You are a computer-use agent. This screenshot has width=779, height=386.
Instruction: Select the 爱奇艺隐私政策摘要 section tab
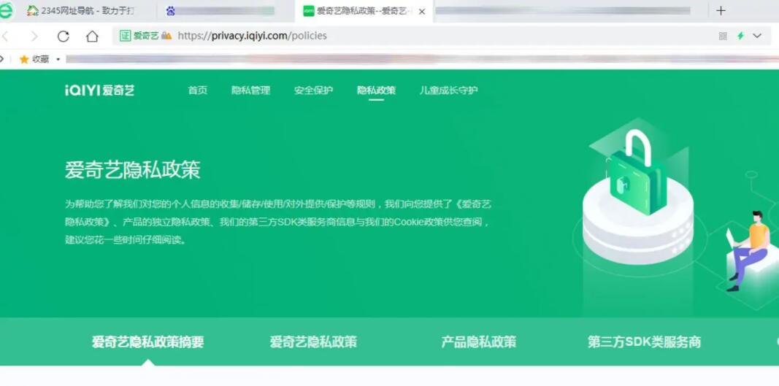click(147, 341)
